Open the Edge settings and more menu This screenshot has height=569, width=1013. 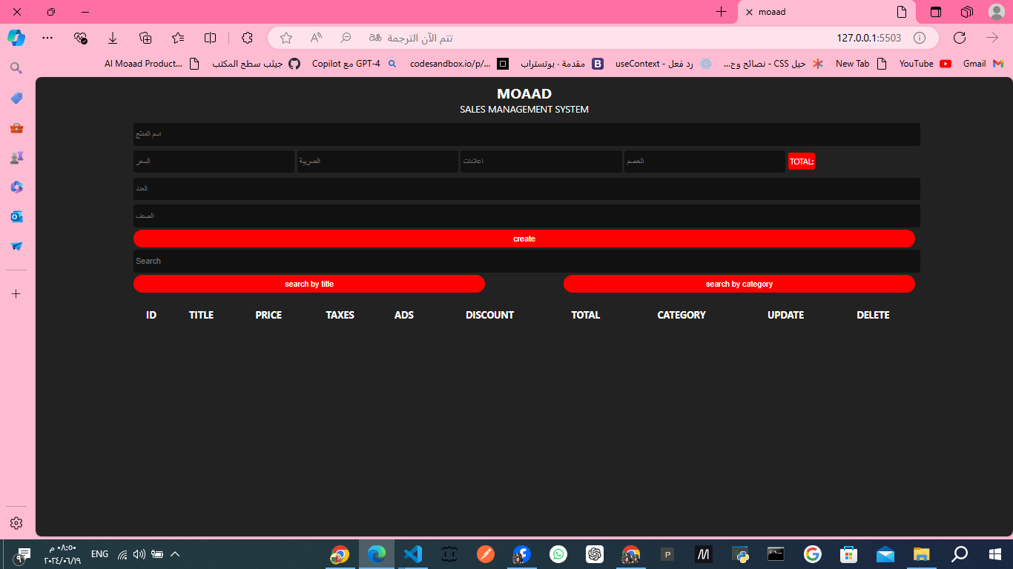tap(47, 37)
